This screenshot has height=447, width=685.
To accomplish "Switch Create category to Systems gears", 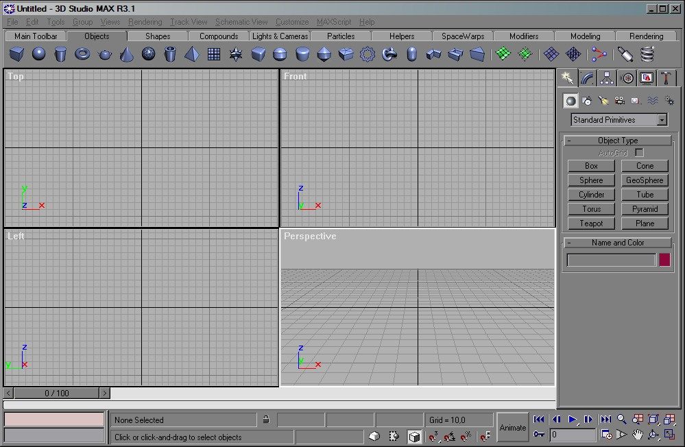I will 669,101.
